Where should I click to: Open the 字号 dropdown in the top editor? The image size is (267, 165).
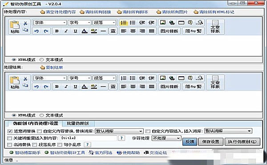coord(80,23)
